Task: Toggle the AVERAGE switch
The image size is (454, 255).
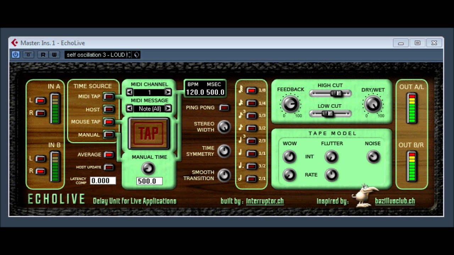Action: point(109,155)
